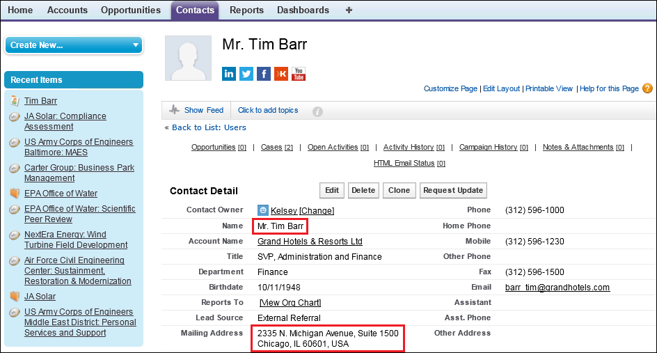Viewport: 657px width, 353px height.
Task: Click the barr_tim@grandhotels.com email link
Action: click(557, 287)
